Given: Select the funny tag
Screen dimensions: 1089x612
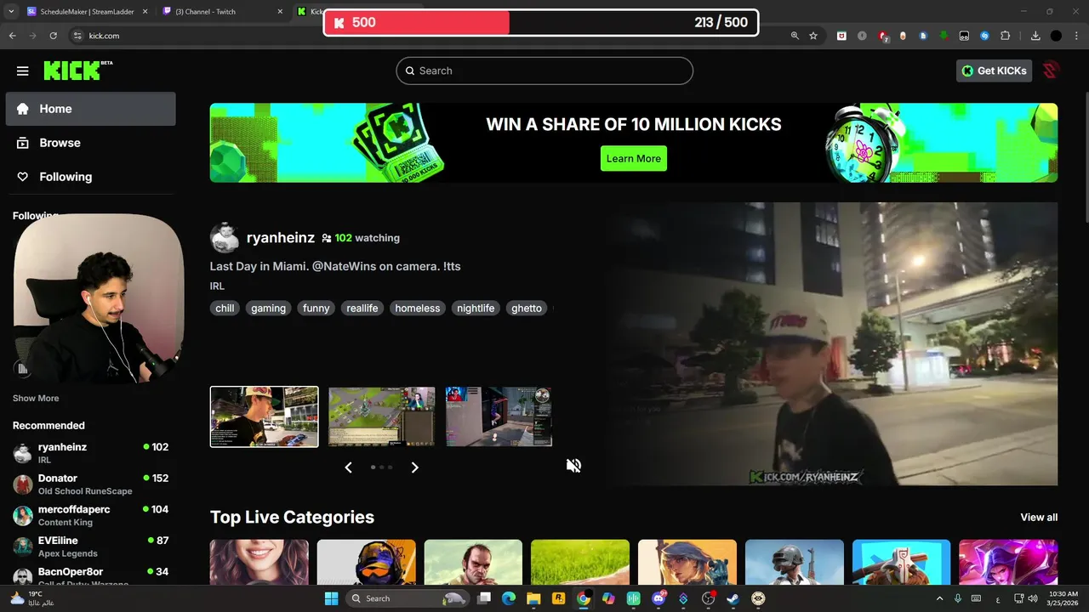Looking at the screenshot, I should (316, 309).
